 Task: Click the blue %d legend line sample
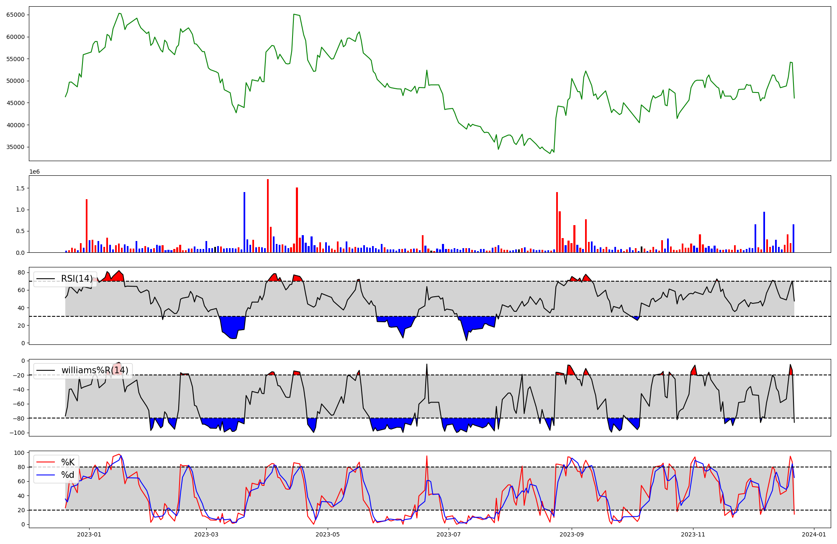coord(46,475)
